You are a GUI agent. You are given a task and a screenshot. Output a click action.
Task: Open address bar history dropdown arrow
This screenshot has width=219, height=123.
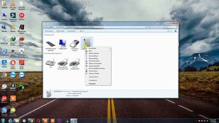click(146, 27)
